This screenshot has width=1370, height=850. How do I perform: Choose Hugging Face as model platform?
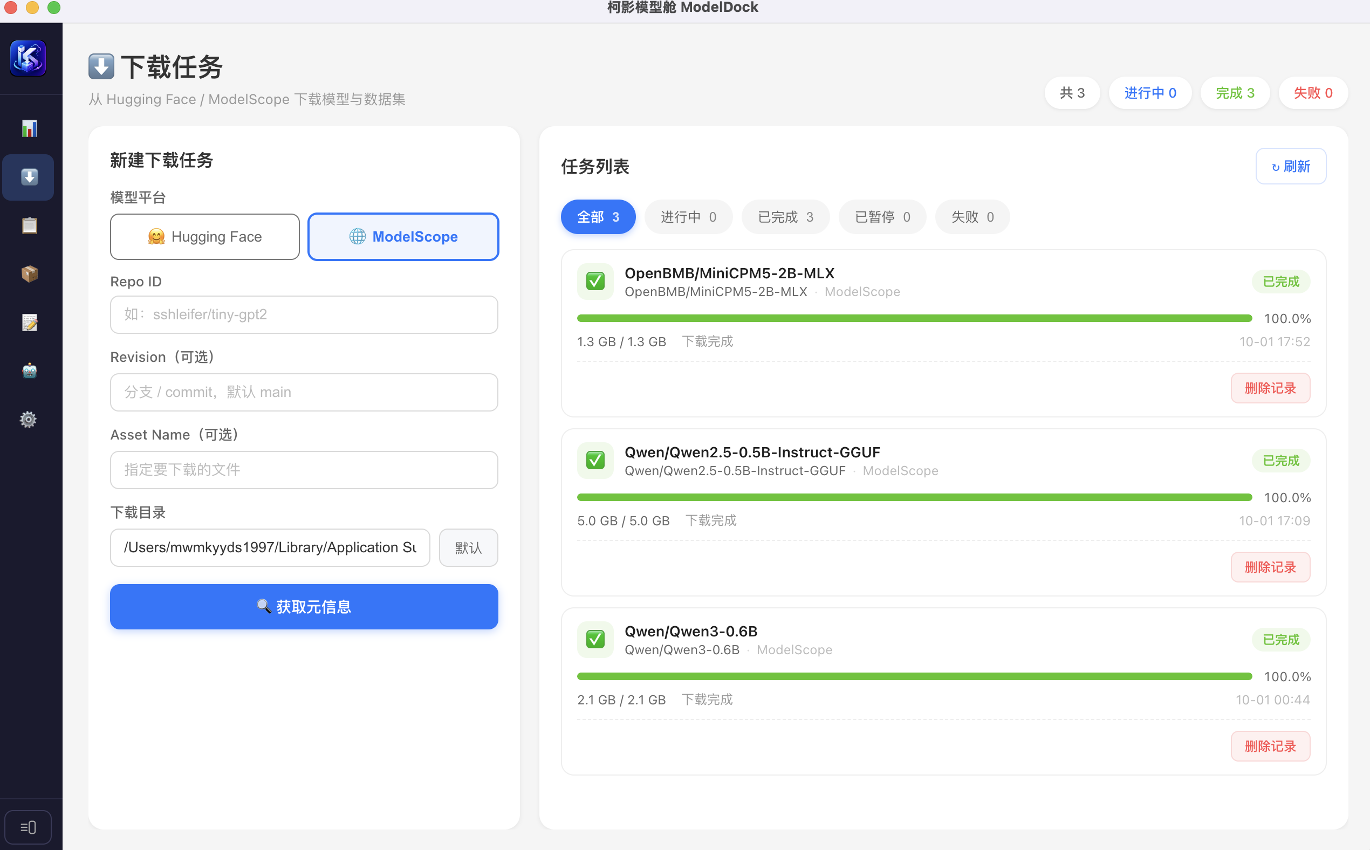(204, 237)
